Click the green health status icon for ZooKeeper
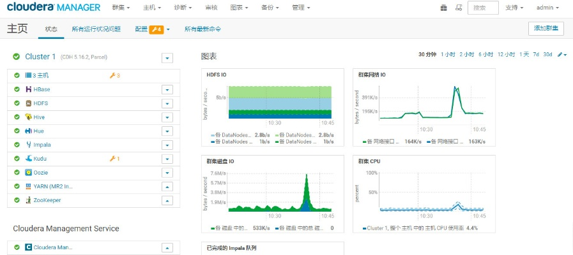 coord(17,200)
